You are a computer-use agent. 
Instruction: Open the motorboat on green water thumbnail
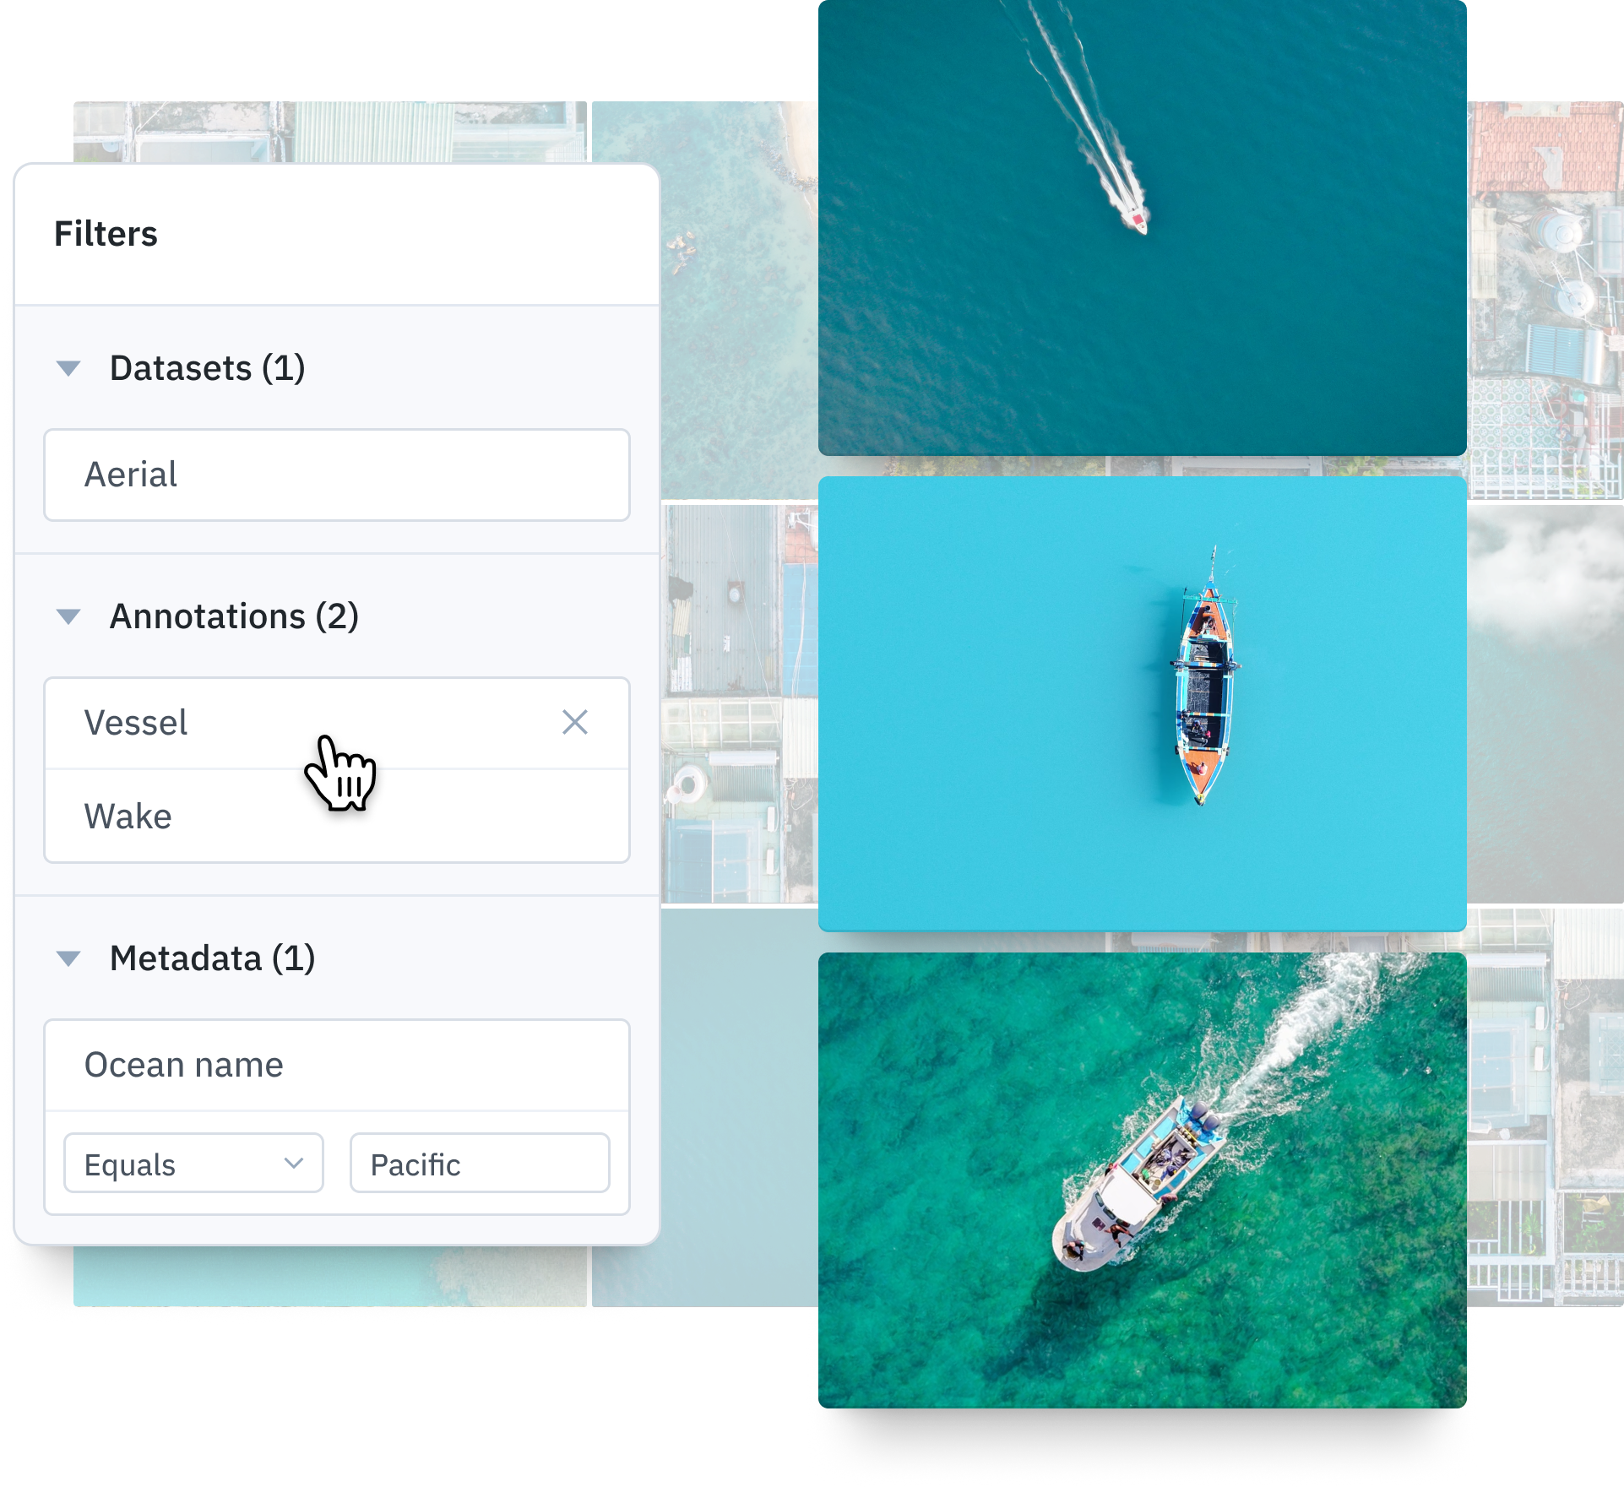click(x=1142, y=1180)
